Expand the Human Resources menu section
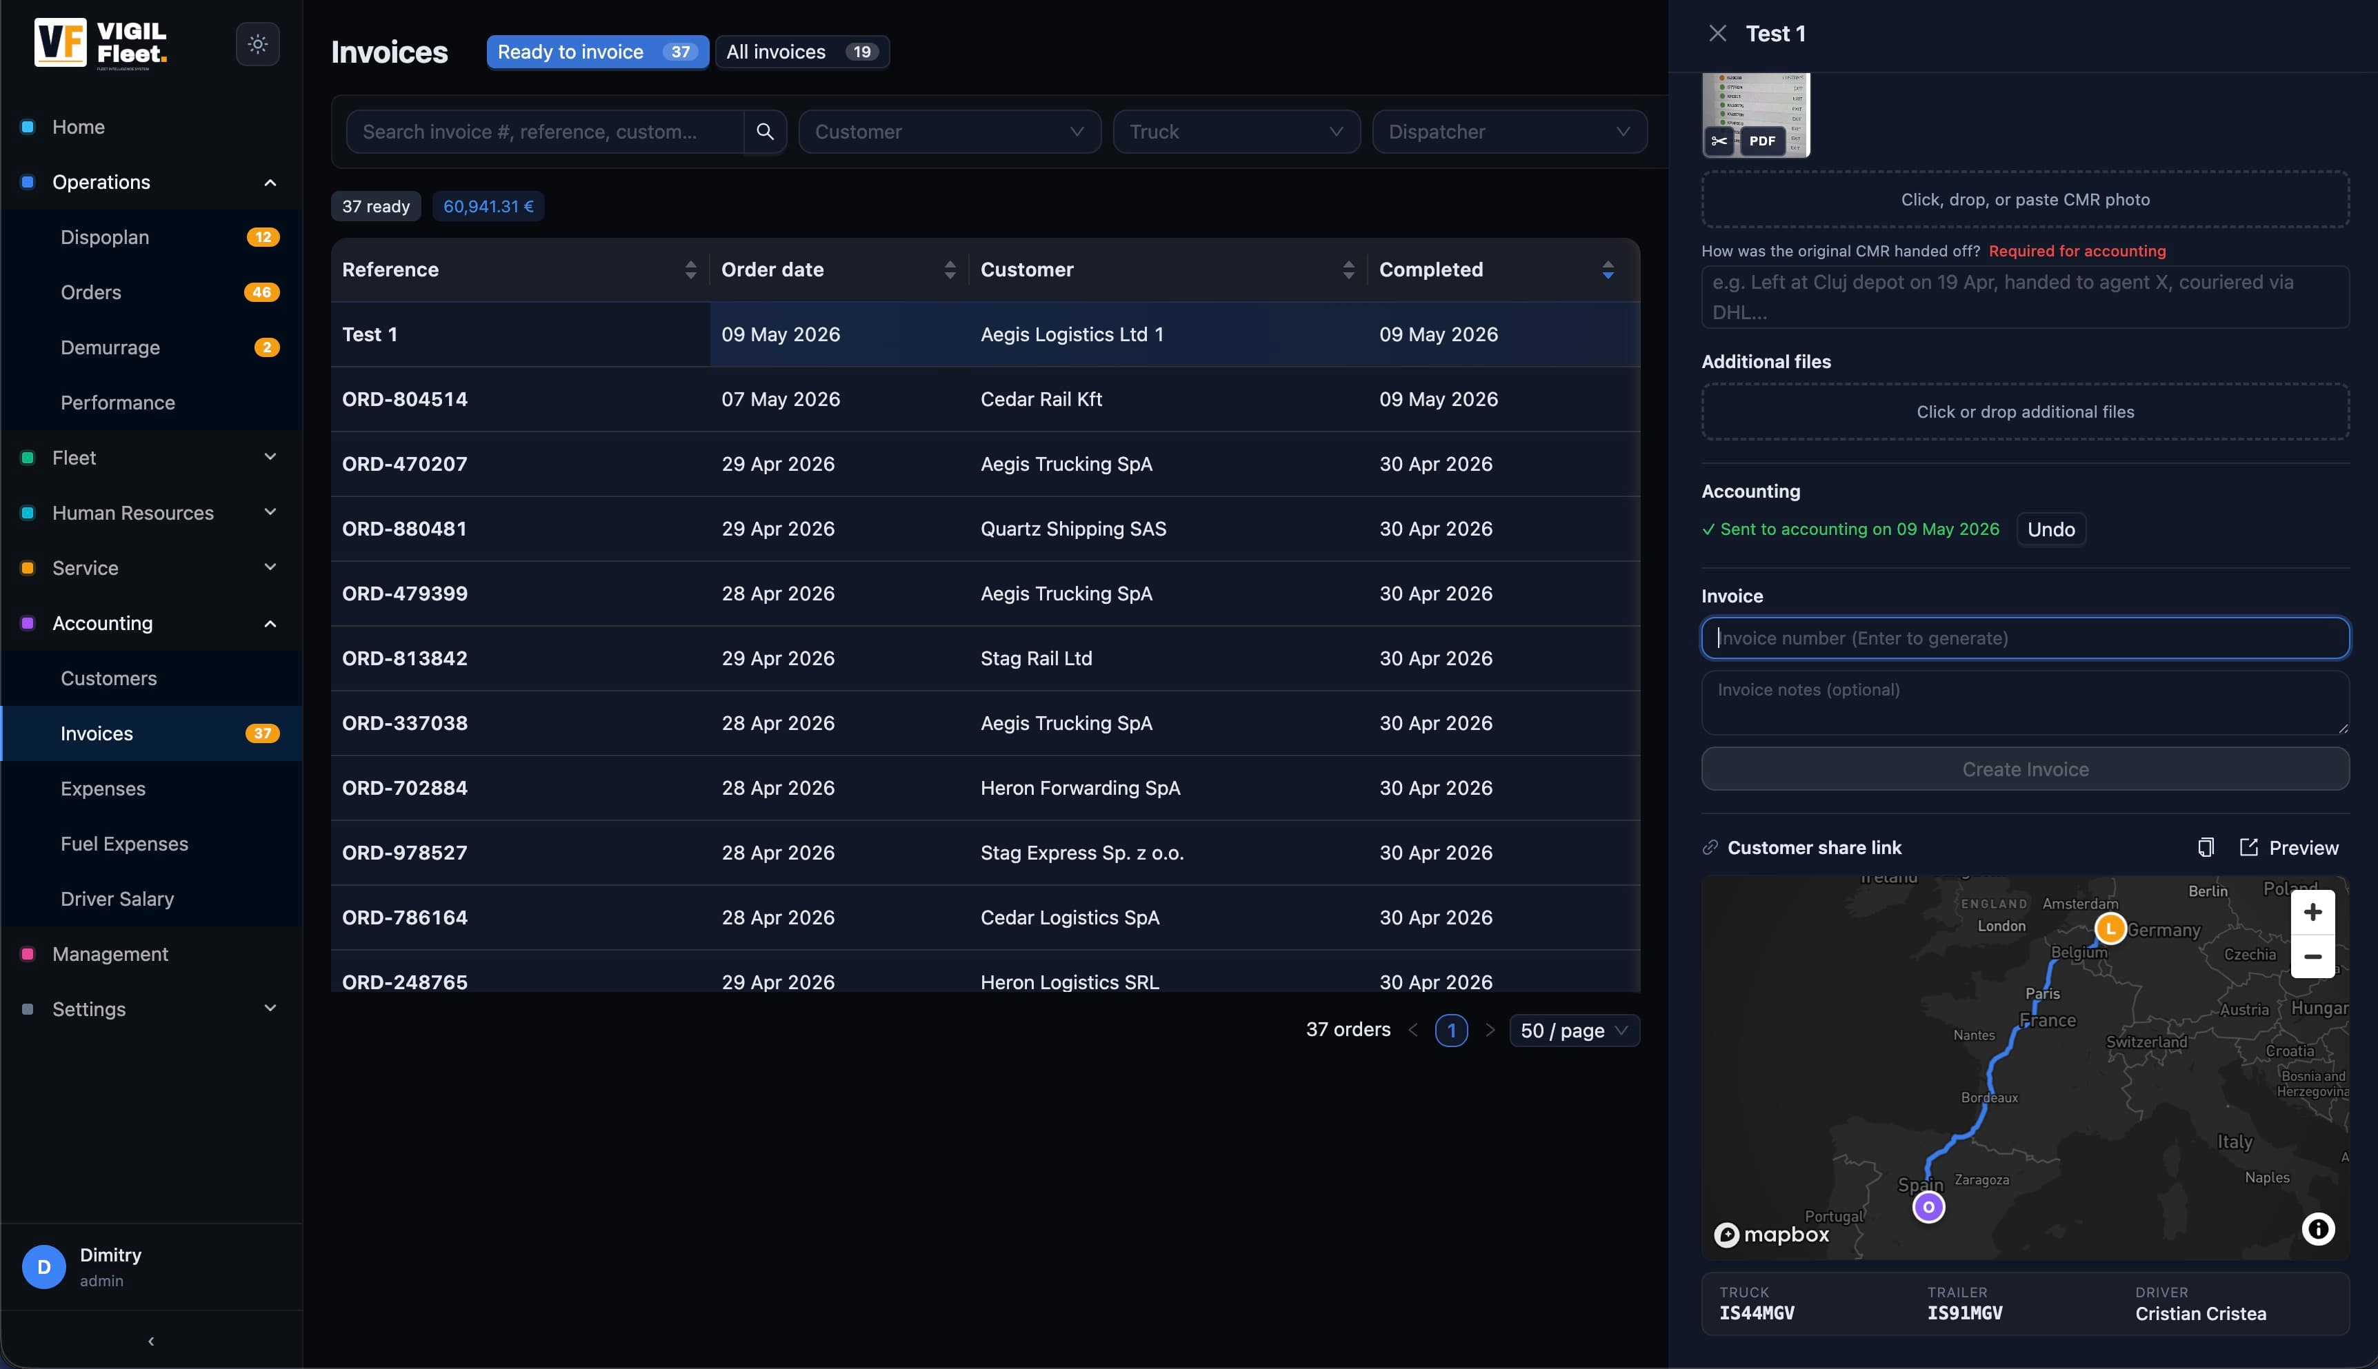 tap(152, 514)
